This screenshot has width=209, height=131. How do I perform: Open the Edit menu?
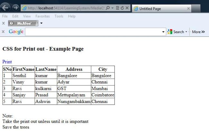(15, 16)
